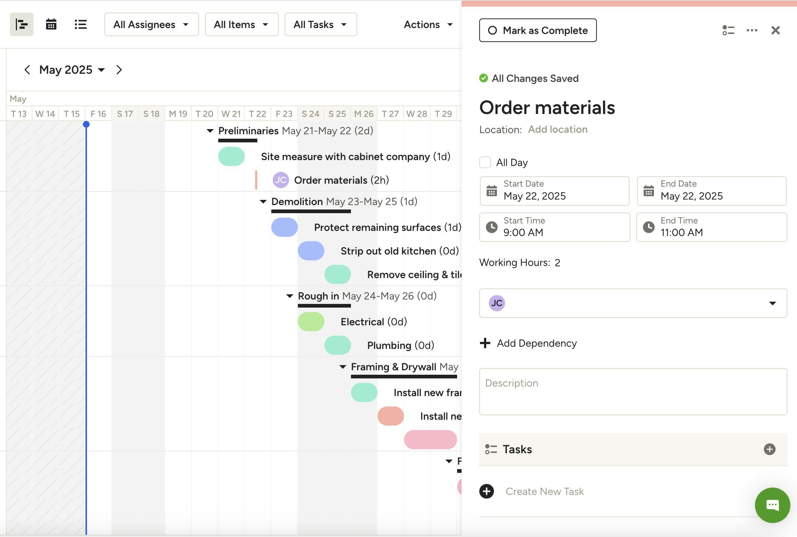Image resolution: width=797 pixels, height=537 pixels.
Task: Click Mark as Complete button
Action: tap(538, 30)
